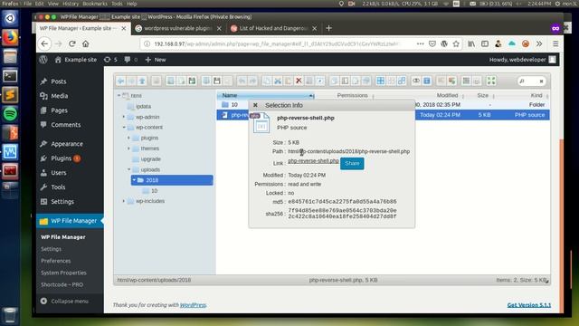Launch Firefox from the Ubuntu dock

point(10,38)
